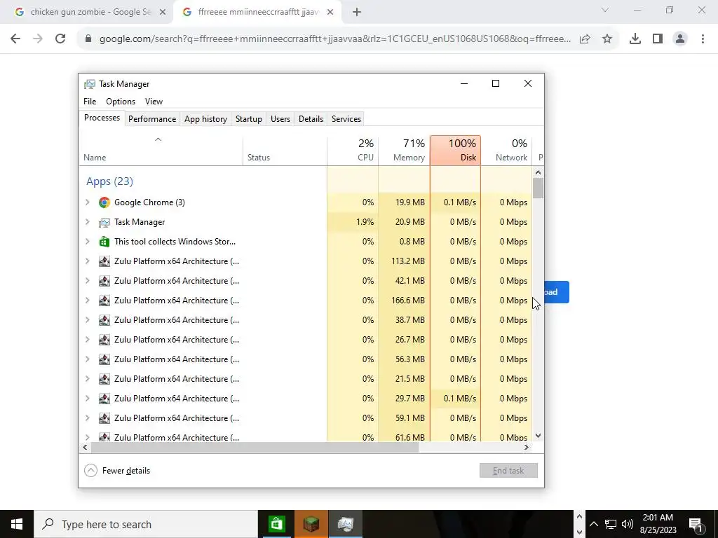Screen dimensions: 718x538
Task: Click the horizontal scrollbar thumb
Action: (255, 448)
